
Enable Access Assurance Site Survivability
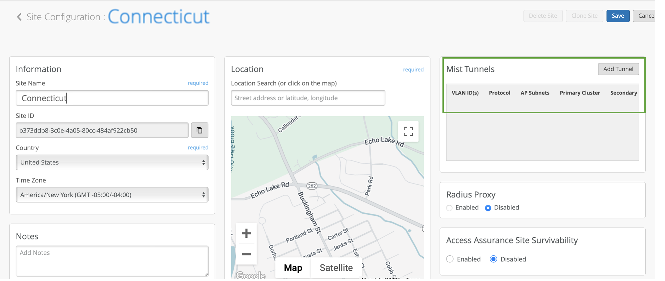coord(450,259)
